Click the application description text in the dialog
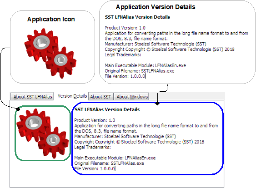256x188 pixels. tap(146, 129)
